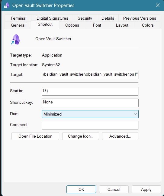This screenshot has width=164, height=196.
Task: Click the Comment text field
Action: pos(90,125)
